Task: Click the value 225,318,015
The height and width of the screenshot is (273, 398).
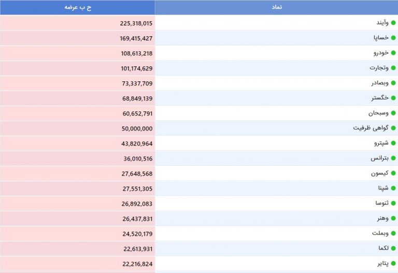Action: tap(136, 23)
